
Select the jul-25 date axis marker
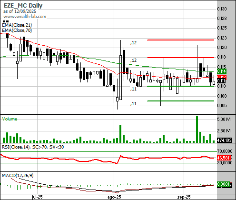(37, 197)
